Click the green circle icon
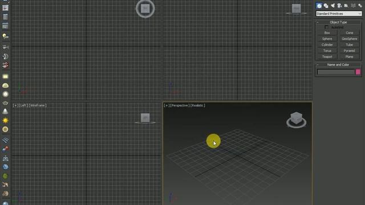Viewport: 365px width, 205px height. [x=5, y=176]
